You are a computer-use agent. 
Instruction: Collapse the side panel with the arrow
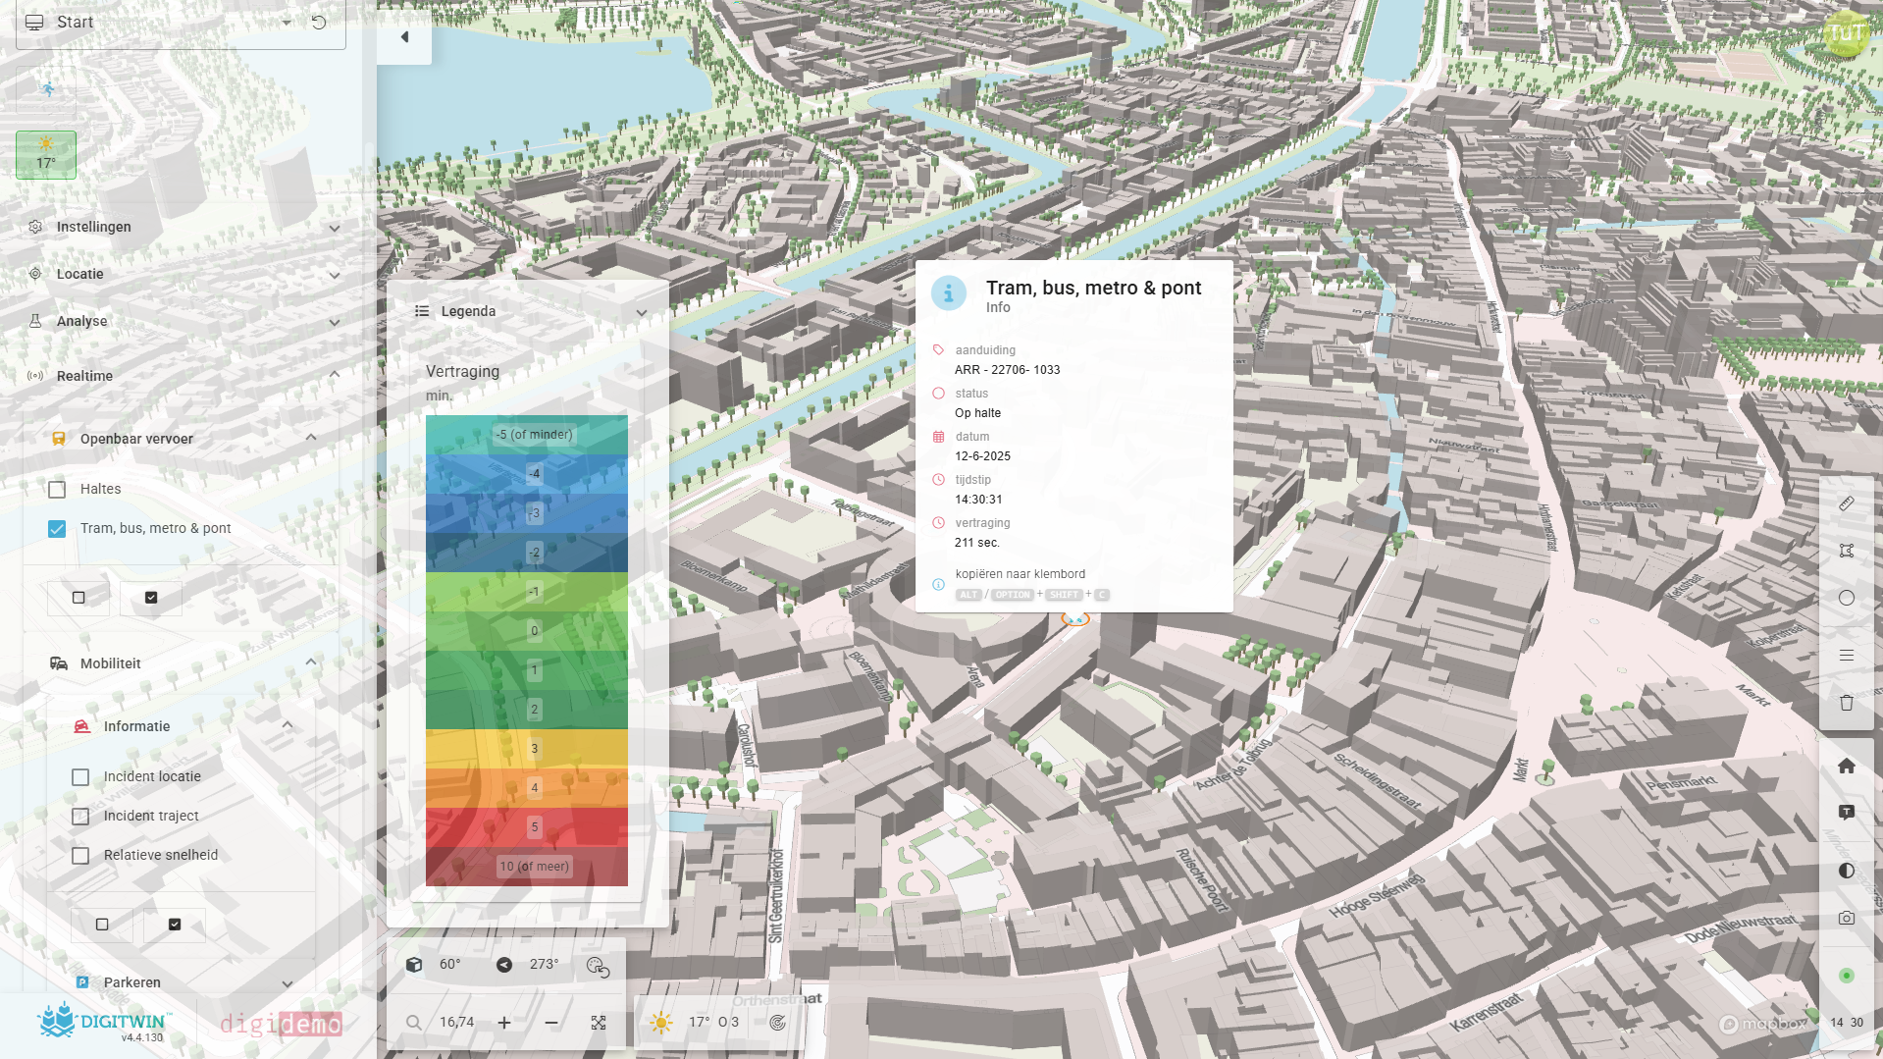[404, 37]
